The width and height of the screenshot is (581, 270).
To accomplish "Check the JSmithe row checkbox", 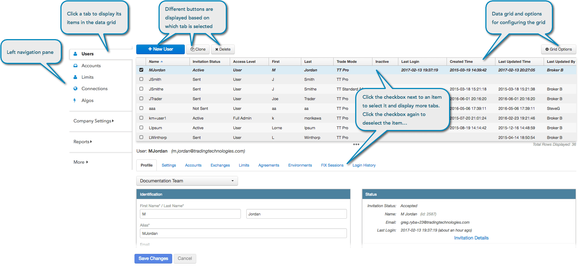I will pos(141,89).
